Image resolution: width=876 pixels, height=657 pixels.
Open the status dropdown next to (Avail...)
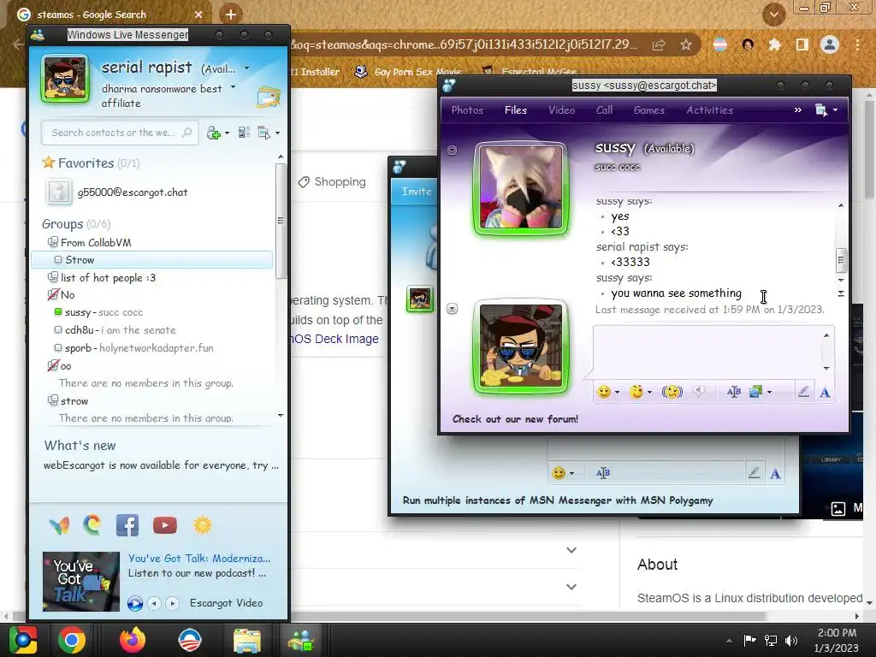[x=247, y=68]
